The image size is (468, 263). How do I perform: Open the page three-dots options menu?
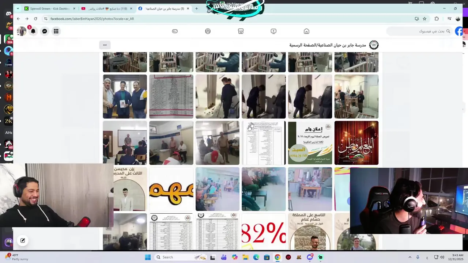pos(105,45)
